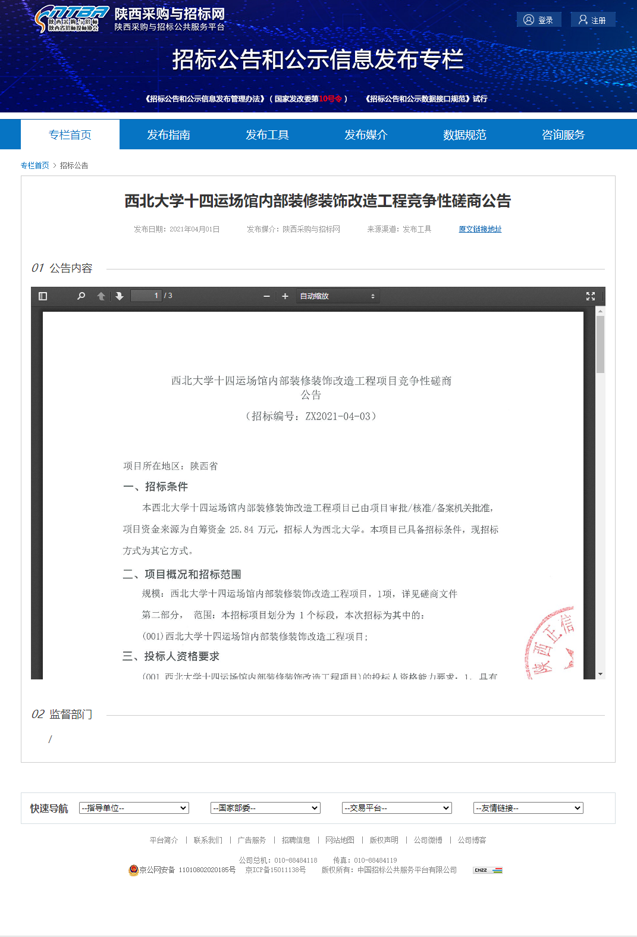The height and width of the screenshot is (937, 637).
Task: Switch to the 发布指南 tab
Action: 169,135
